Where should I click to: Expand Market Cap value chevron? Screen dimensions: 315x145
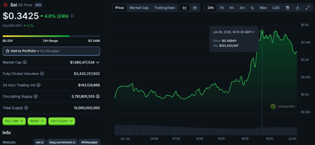tap(98, 63)
